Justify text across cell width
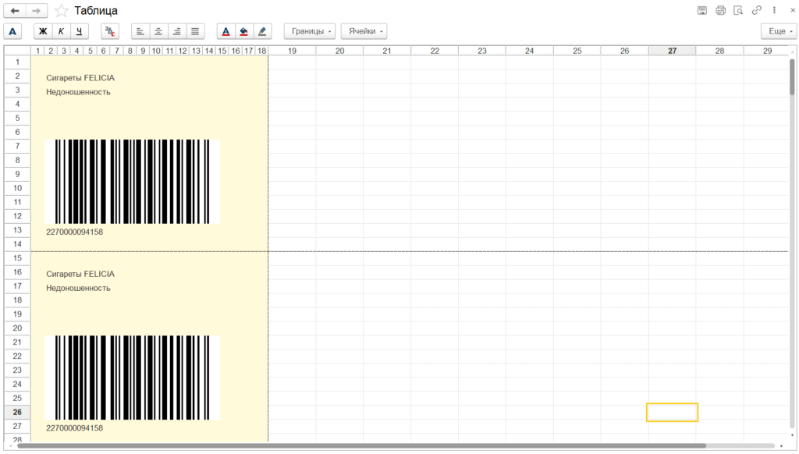 pyautogui.click(x=194, y=31)
